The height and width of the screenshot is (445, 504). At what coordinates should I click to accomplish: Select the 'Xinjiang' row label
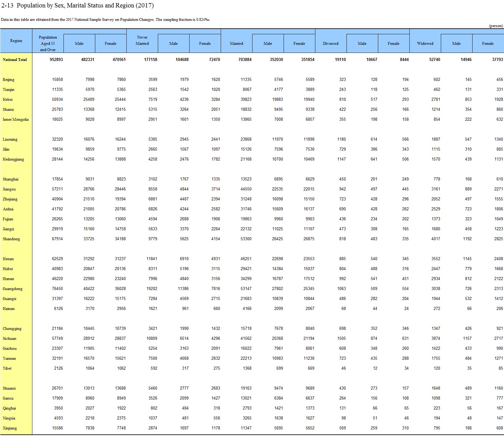[x=10, y=428]
